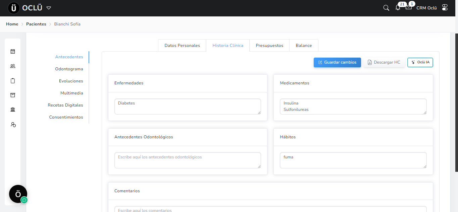Select Odontograma in the side menu

click(x=69, y=69)
